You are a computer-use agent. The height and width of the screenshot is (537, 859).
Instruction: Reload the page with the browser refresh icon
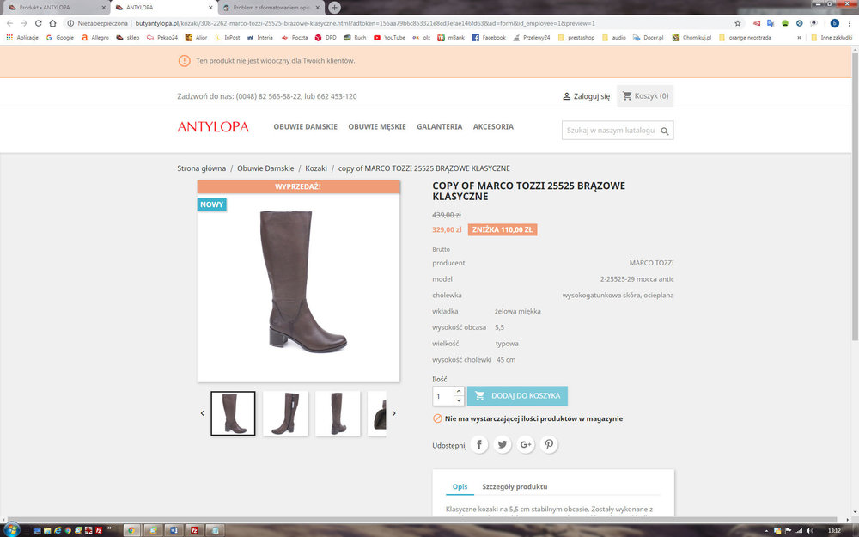point(39,23)
